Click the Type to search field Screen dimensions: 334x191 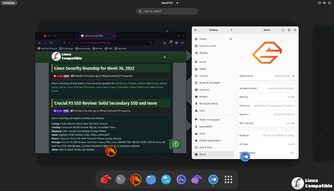[167, 11]
